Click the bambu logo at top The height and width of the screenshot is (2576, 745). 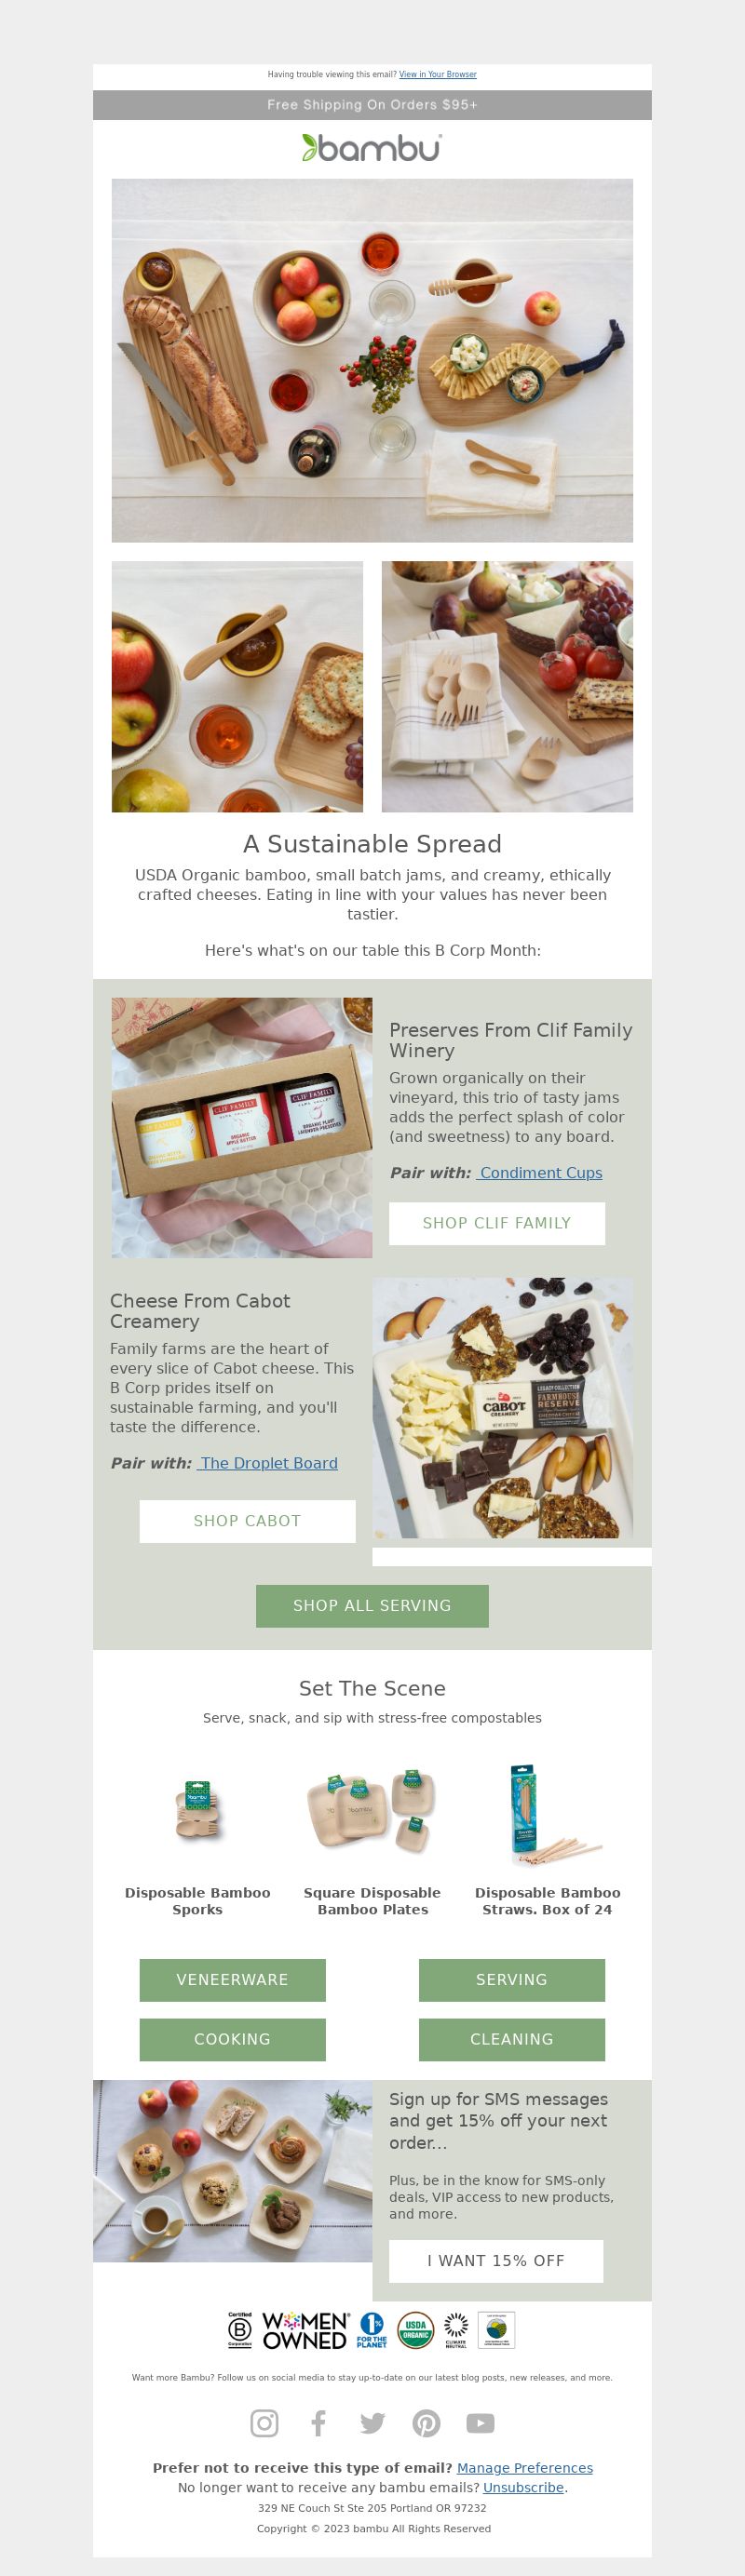372,148
